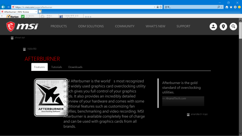
Task: Open the WHAT'S NEW menu
Action: 155,26
